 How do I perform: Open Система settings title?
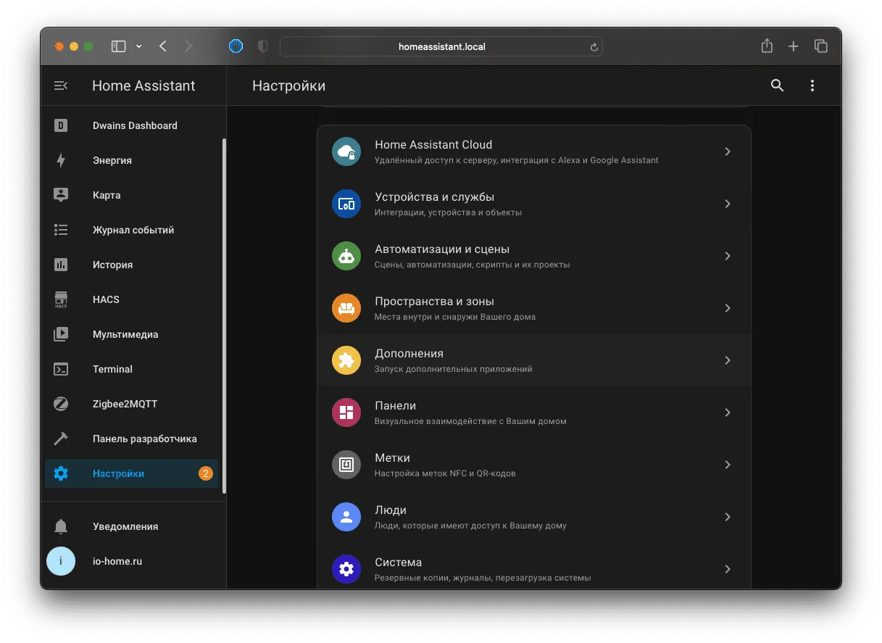click(x=398, y=562)
